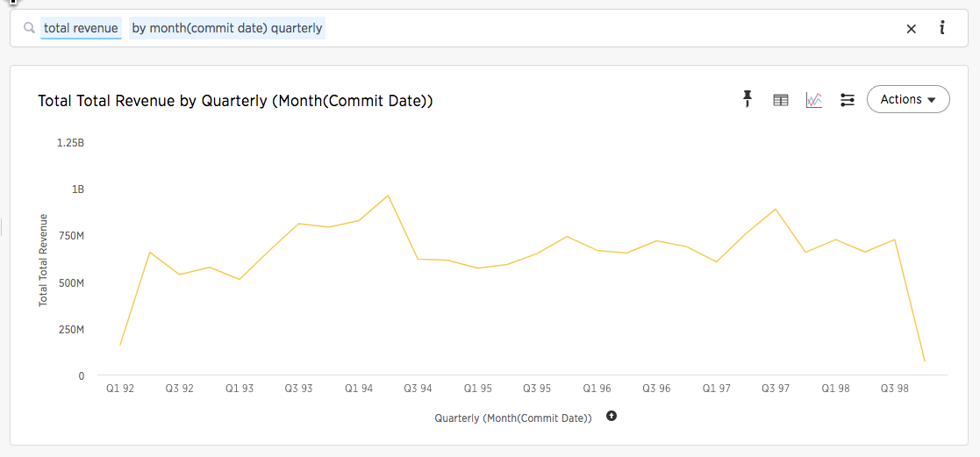Clear the search query with X

click(911, 29)
